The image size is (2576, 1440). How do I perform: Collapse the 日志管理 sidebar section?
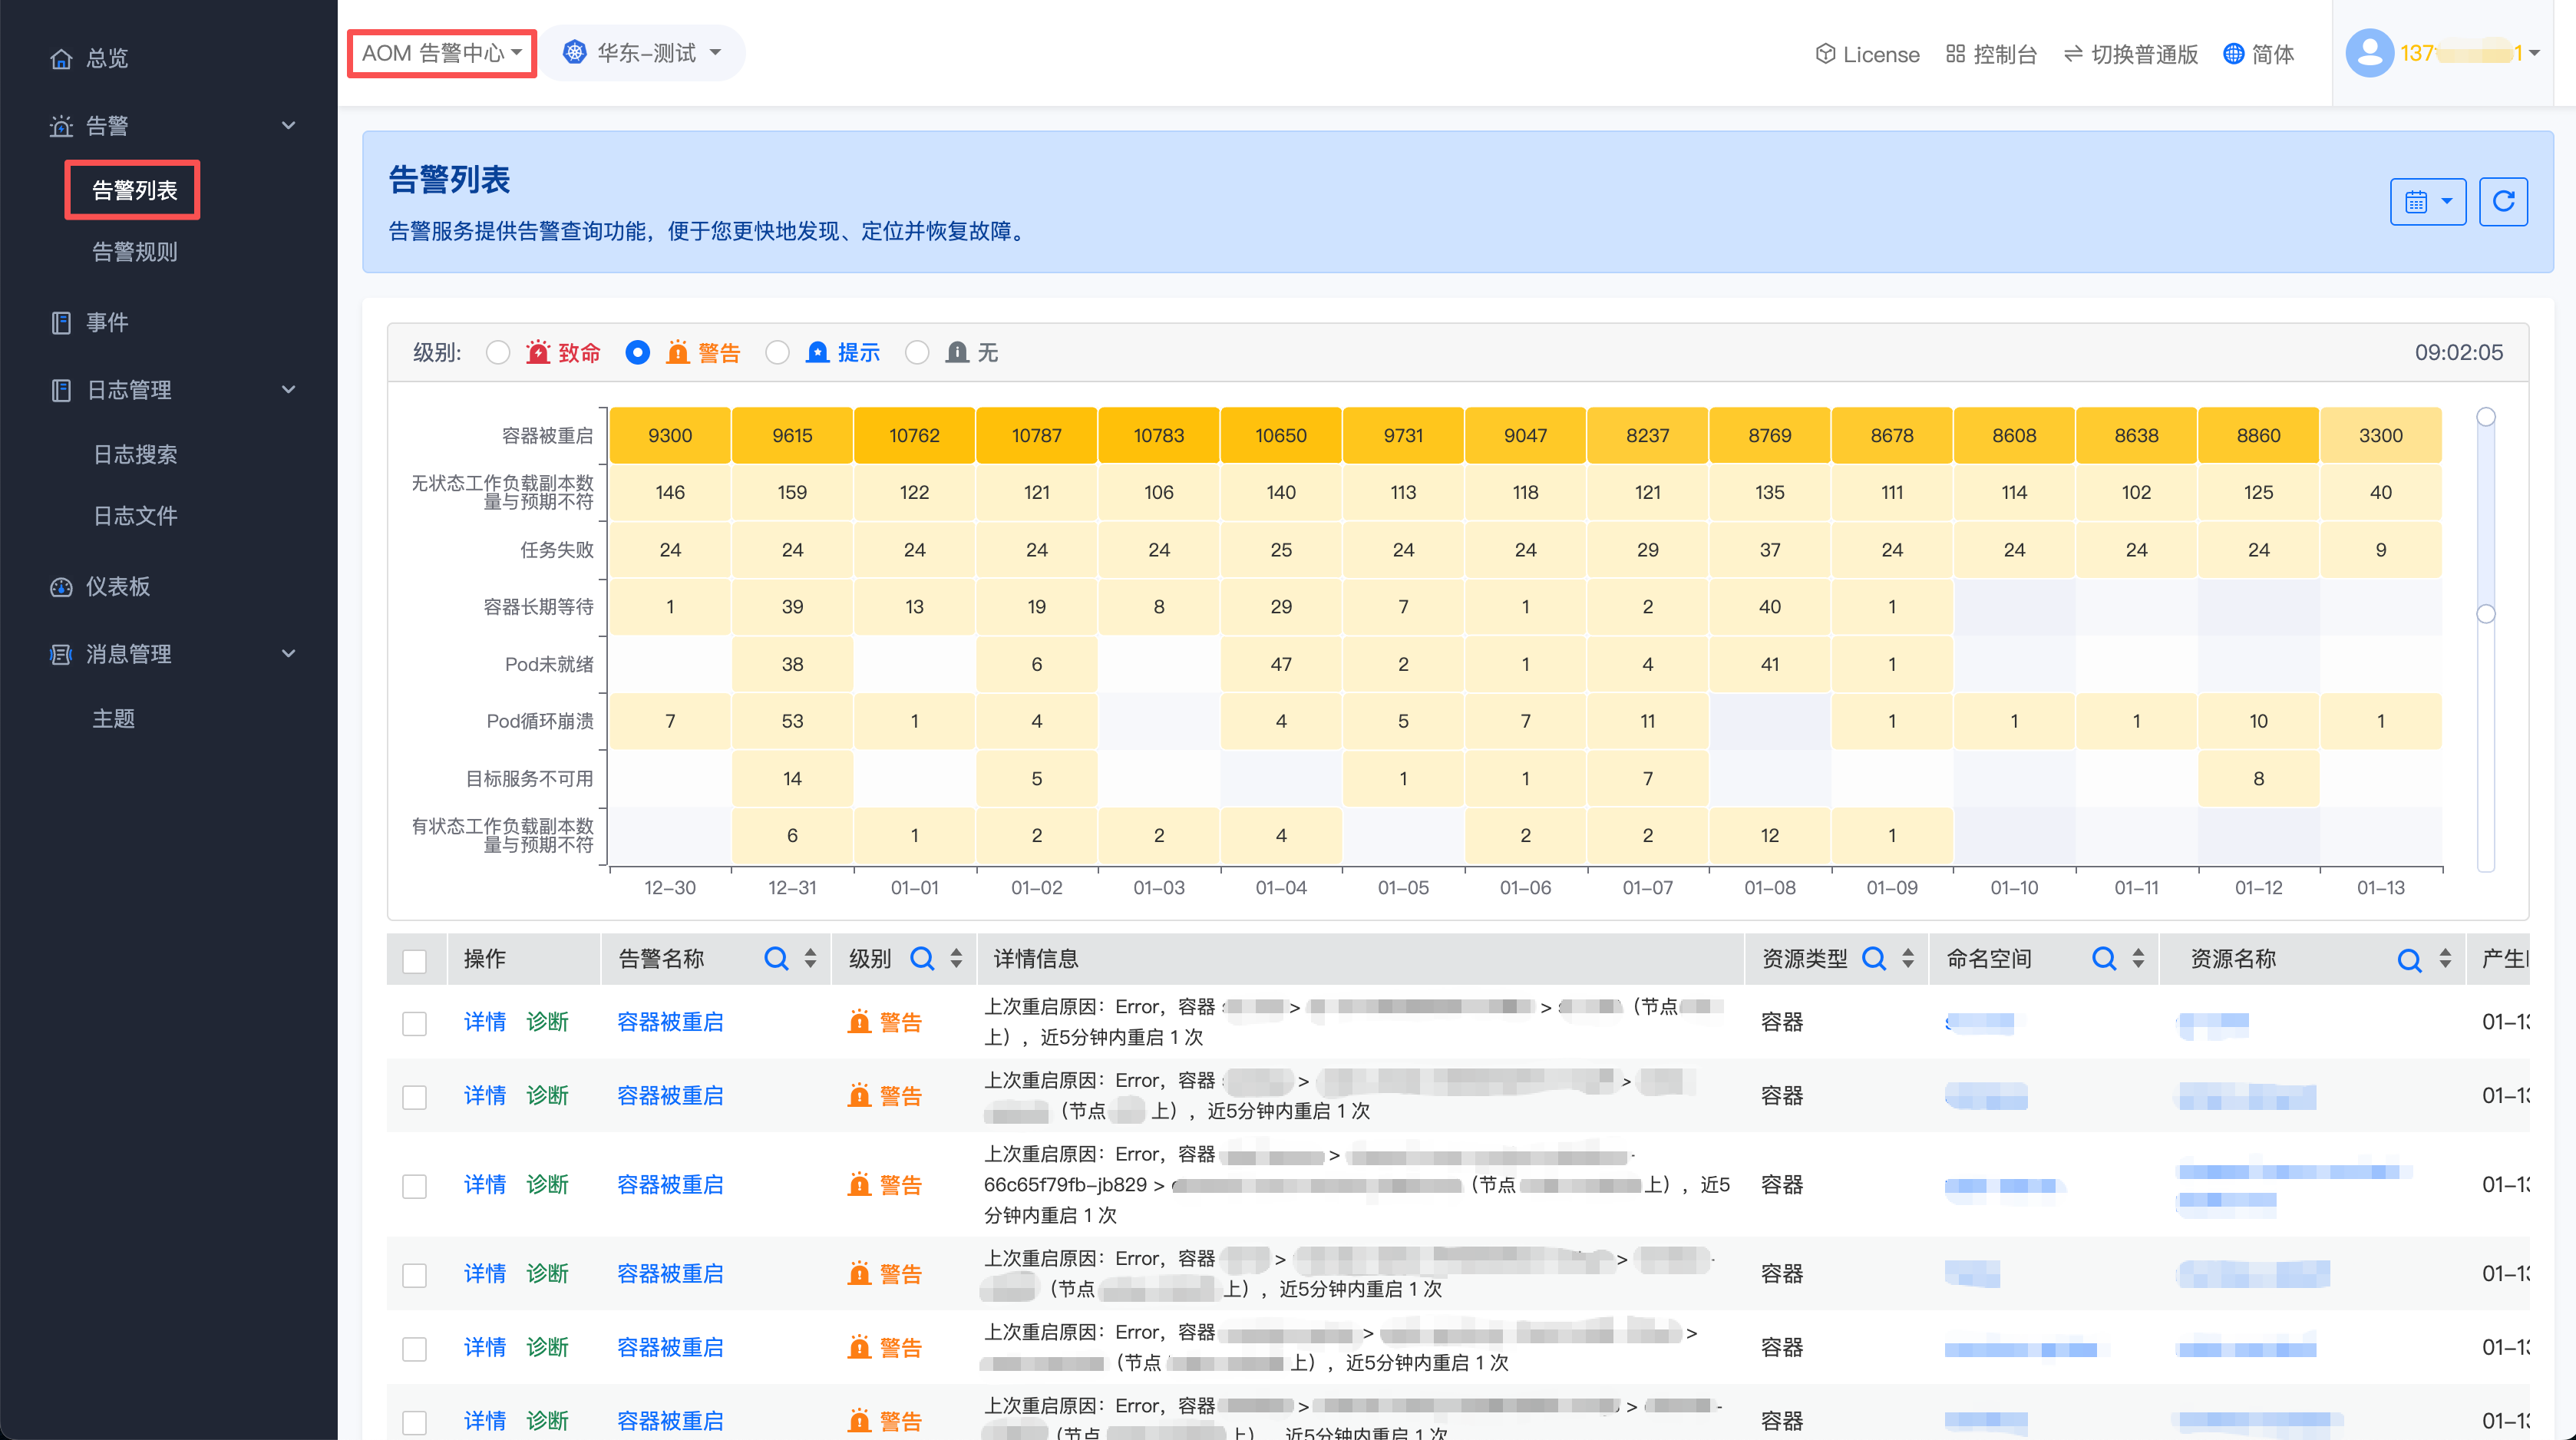[x=288, y=390]
